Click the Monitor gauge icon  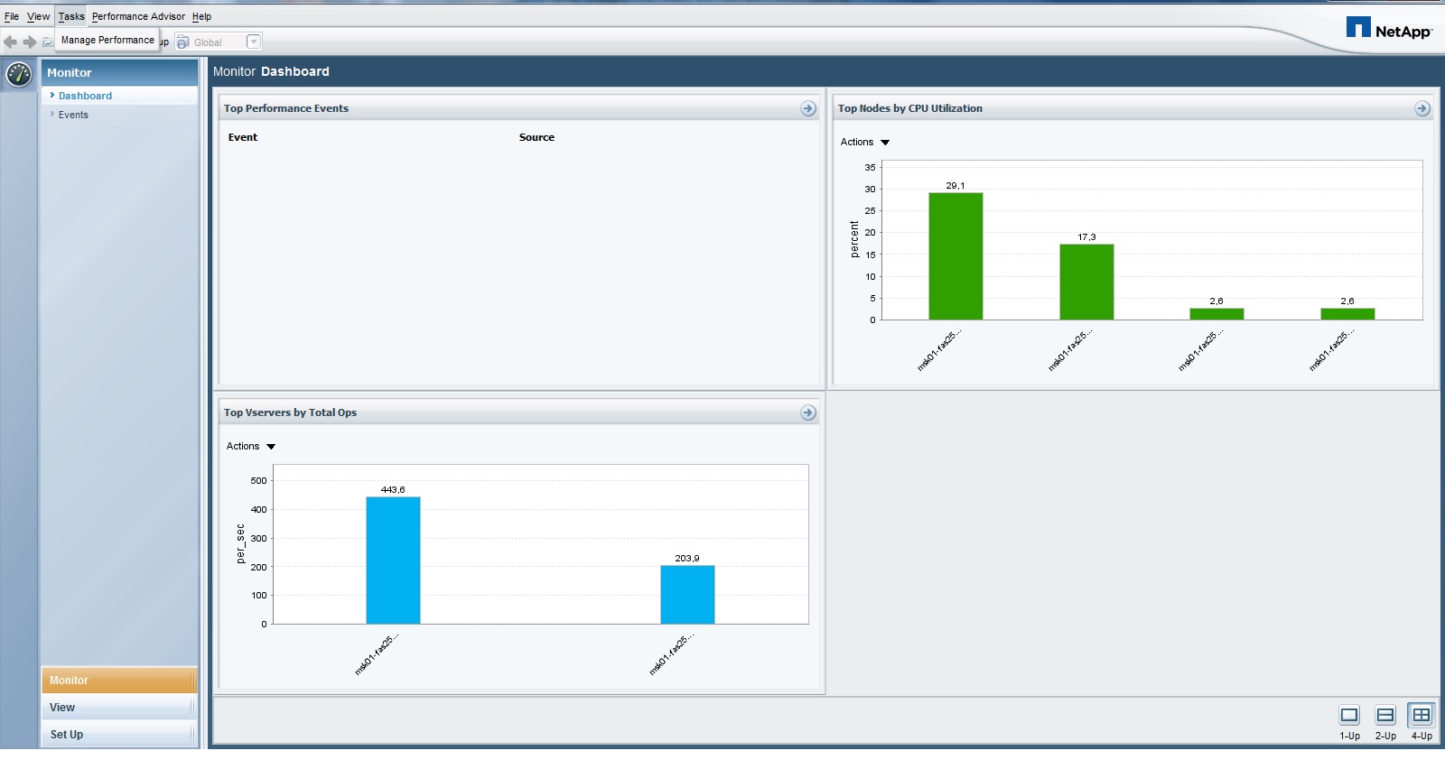19,74
